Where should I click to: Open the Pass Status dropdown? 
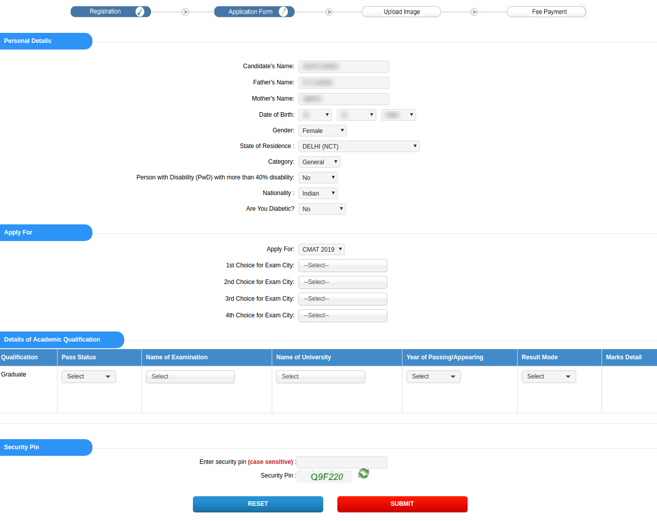click(x=88, y=376)
